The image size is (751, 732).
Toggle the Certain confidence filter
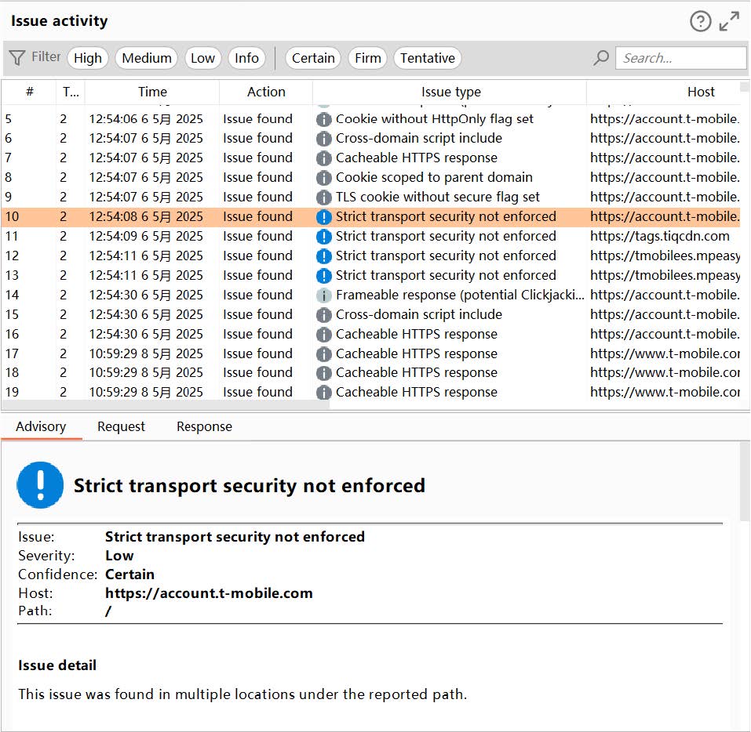pos(313,58)
